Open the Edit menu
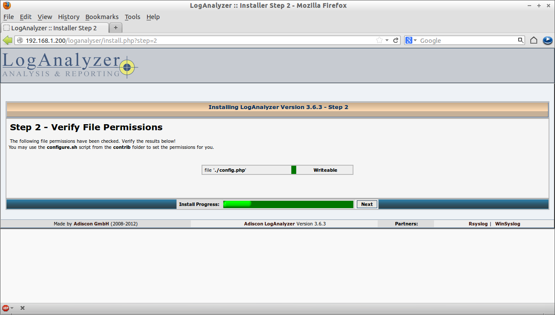Viewport: 555px width, 315px height. 26,17
